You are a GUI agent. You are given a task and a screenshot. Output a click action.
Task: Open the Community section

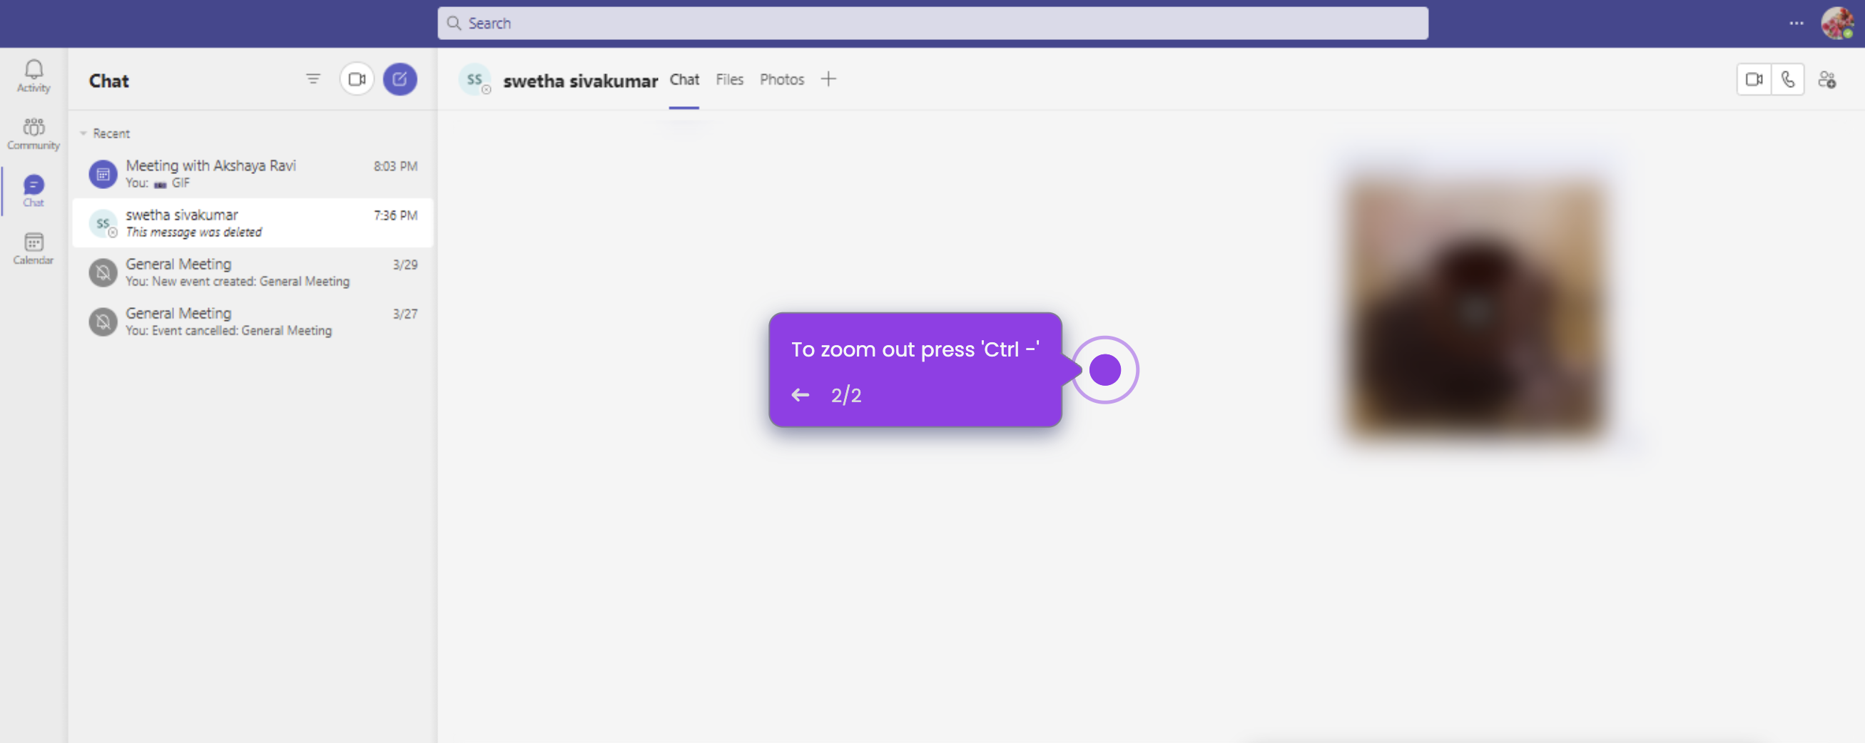click(x=34, y=133)
